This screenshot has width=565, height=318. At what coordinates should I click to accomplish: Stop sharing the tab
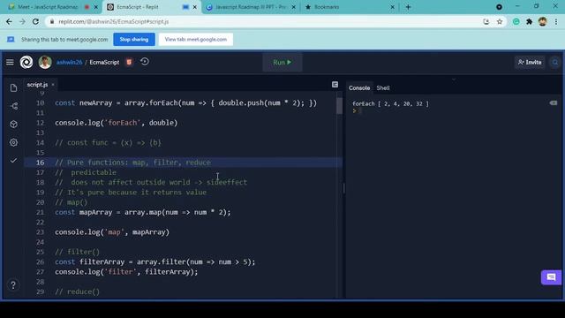(134, 39)
